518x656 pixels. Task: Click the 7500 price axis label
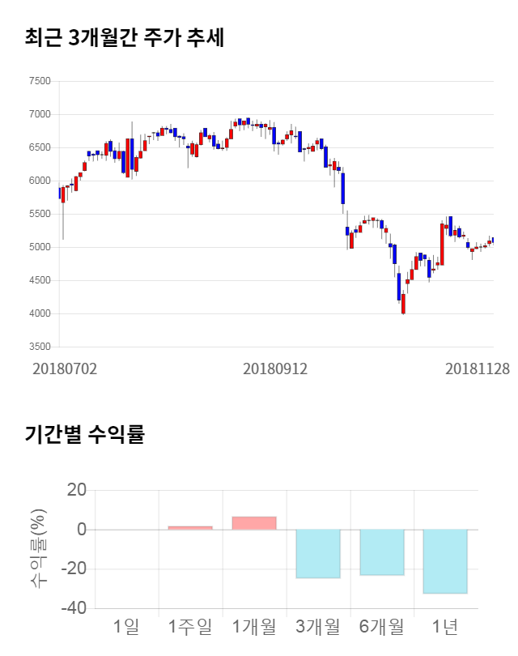pyautogui.click(x=39, y=81)
